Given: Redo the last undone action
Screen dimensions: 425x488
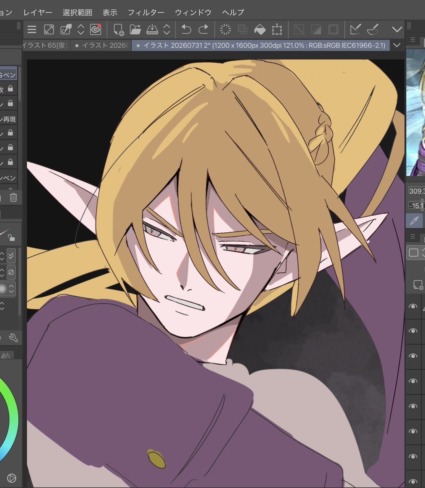Looking at the screenshot, I should (203, 30).
